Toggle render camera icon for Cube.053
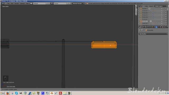 point(166,23)
